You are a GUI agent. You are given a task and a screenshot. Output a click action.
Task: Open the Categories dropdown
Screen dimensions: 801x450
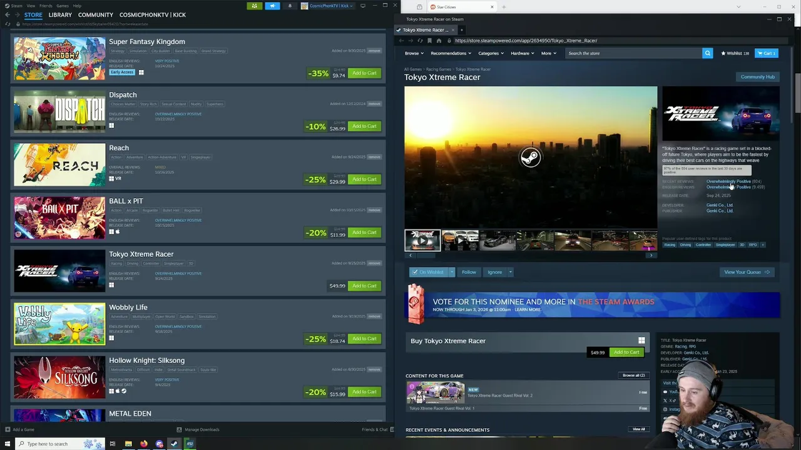491,53
